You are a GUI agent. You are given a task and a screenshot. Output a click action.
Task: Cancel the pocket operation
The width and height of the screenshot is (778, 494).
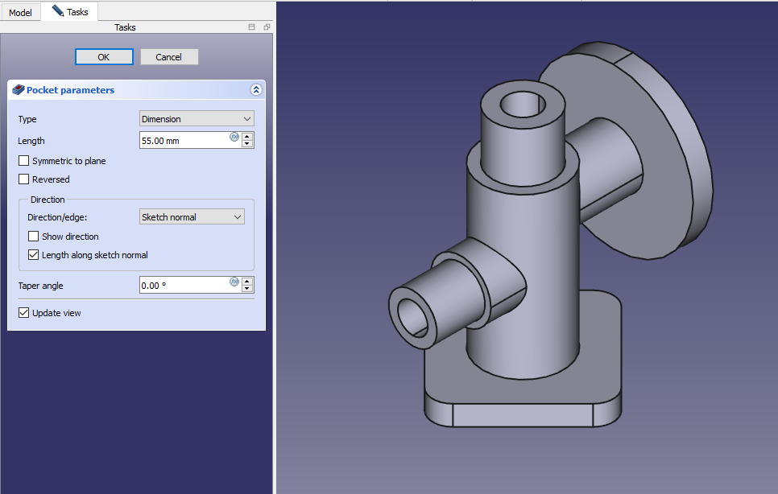(x=169, y=57)
